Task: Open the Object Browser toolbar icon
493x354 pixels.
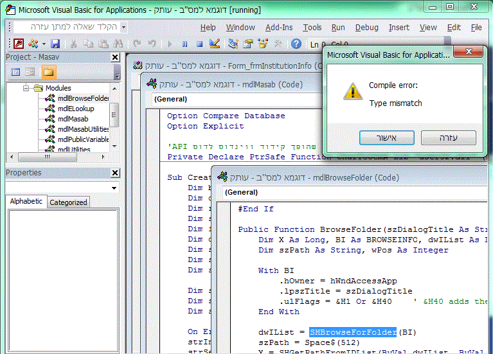Action: [263, 44]
